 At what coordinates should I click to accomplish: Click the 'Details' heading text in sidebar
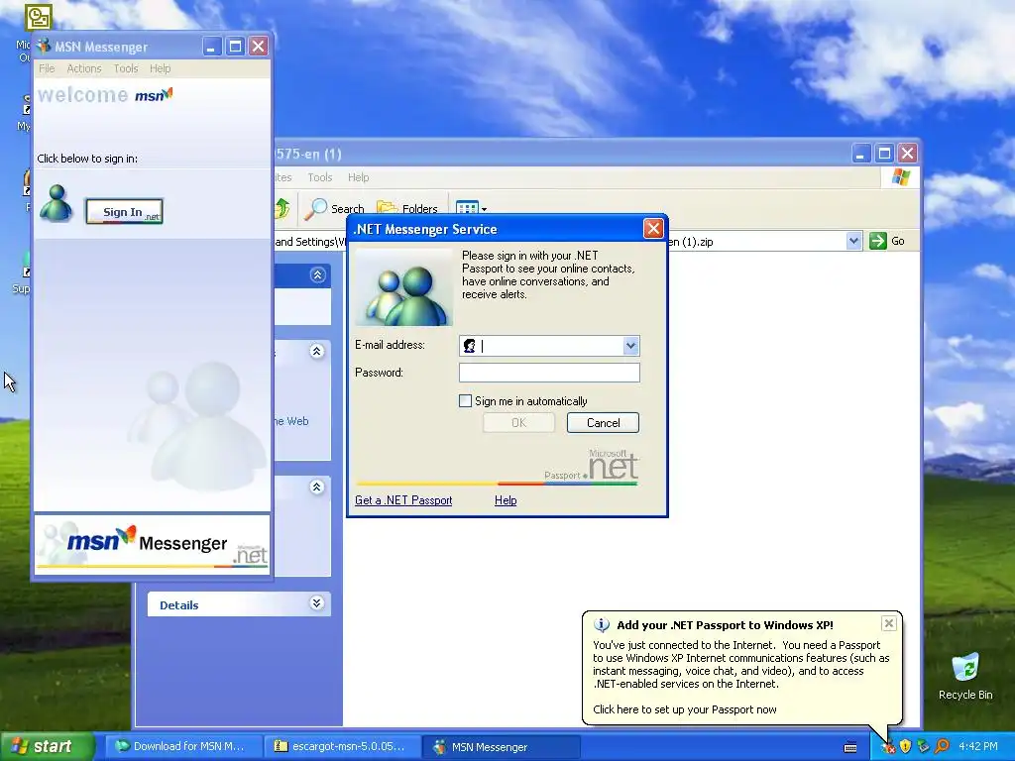179,605
